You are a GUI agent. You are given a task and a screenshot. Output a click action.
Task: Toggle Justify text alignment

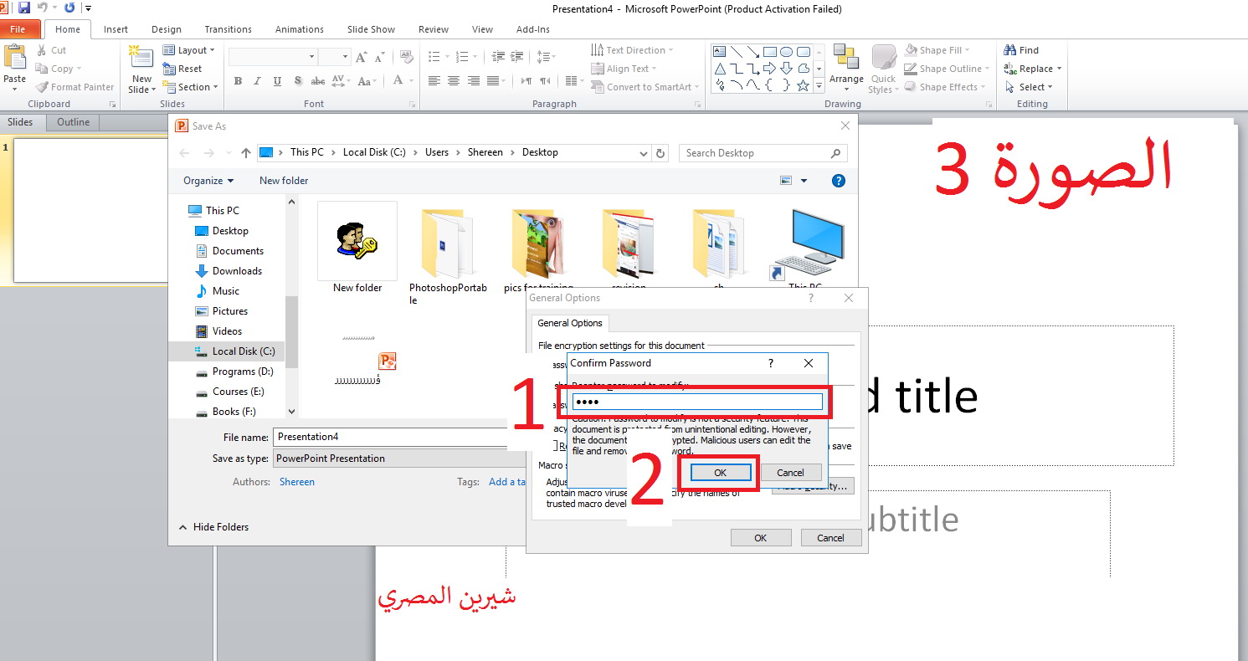pos(494,81)
